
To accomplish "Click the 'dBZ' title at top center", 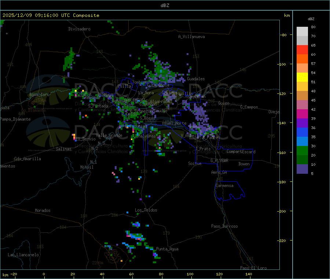I will pos(165,5).
